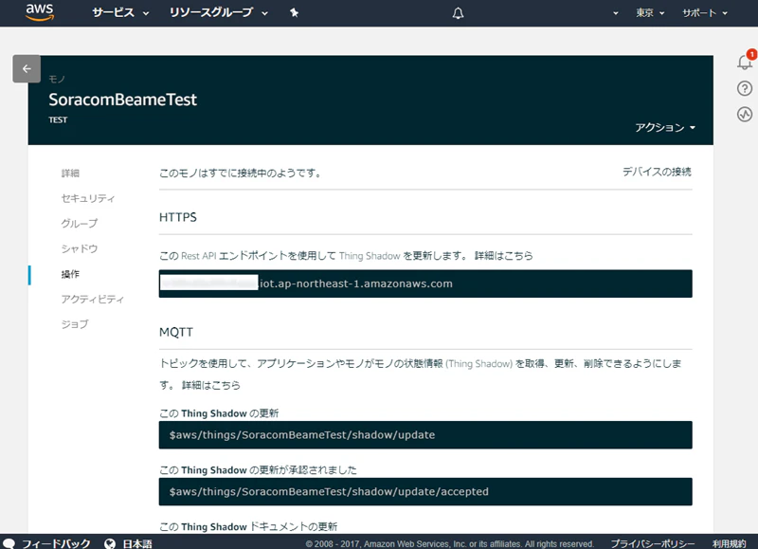Click この Thing Shadow ドキュメントの更新 label
The image size is (758, 549).
tap(248, 527)
